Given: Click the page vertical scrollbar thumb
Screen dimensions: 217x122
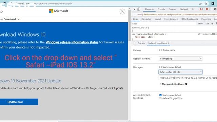Looking at the screenshot, I should click(130, 25).
